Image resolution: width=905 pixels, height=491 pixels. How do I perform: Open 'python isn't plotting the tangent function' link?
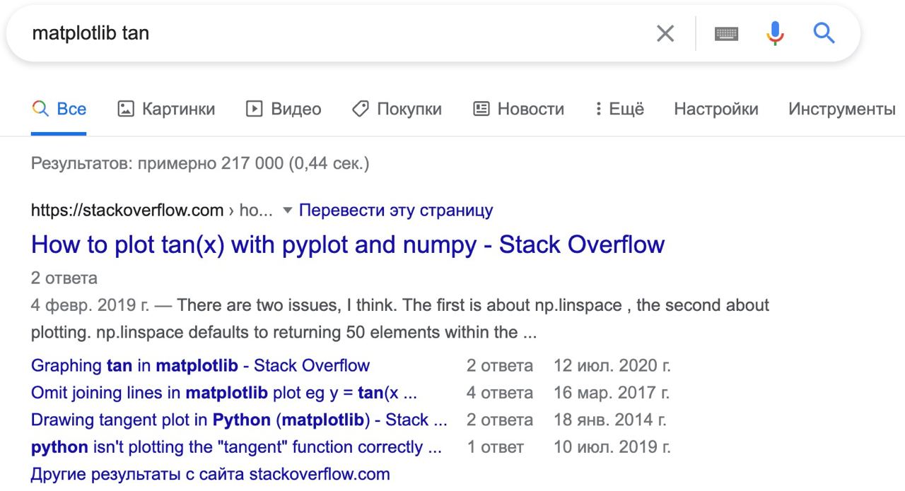(x=236, y=446)
